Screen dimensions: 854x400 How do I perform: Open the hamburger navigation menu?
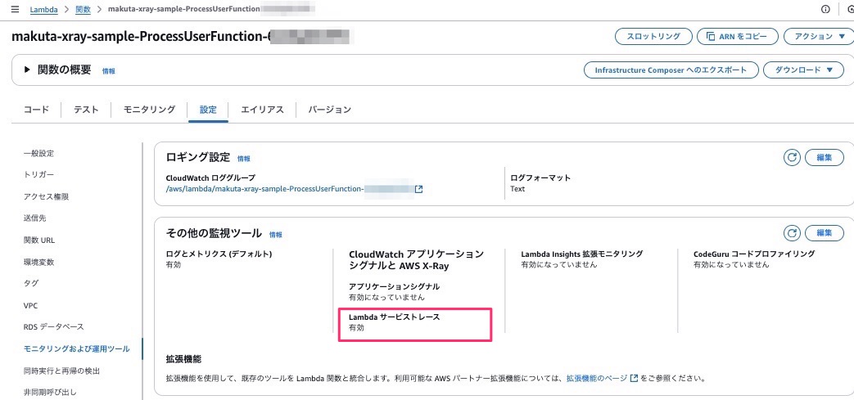pyautogui.click(x=15, y=9)
